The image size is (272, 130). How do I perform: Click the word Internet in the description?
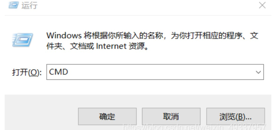point(111,46)
